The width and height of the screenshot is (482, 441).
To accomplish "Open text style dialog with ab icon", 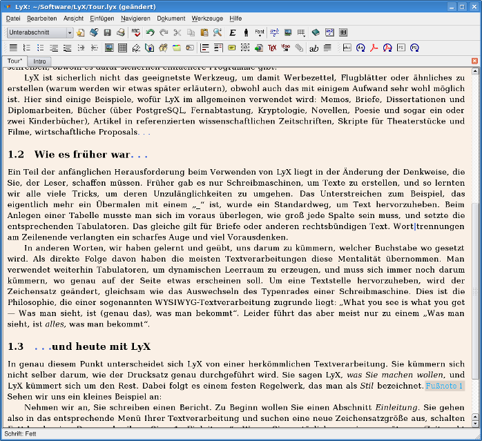I will click(314, 48).
